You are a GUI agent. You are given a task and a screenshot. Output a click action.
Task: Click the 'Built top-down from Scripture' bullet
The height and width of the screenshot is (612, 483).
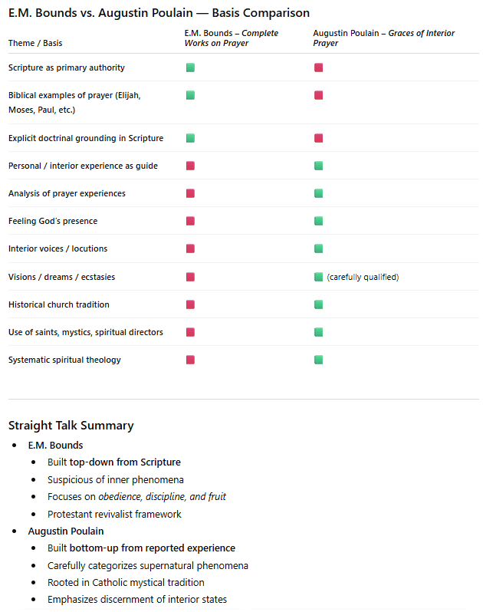114,462
